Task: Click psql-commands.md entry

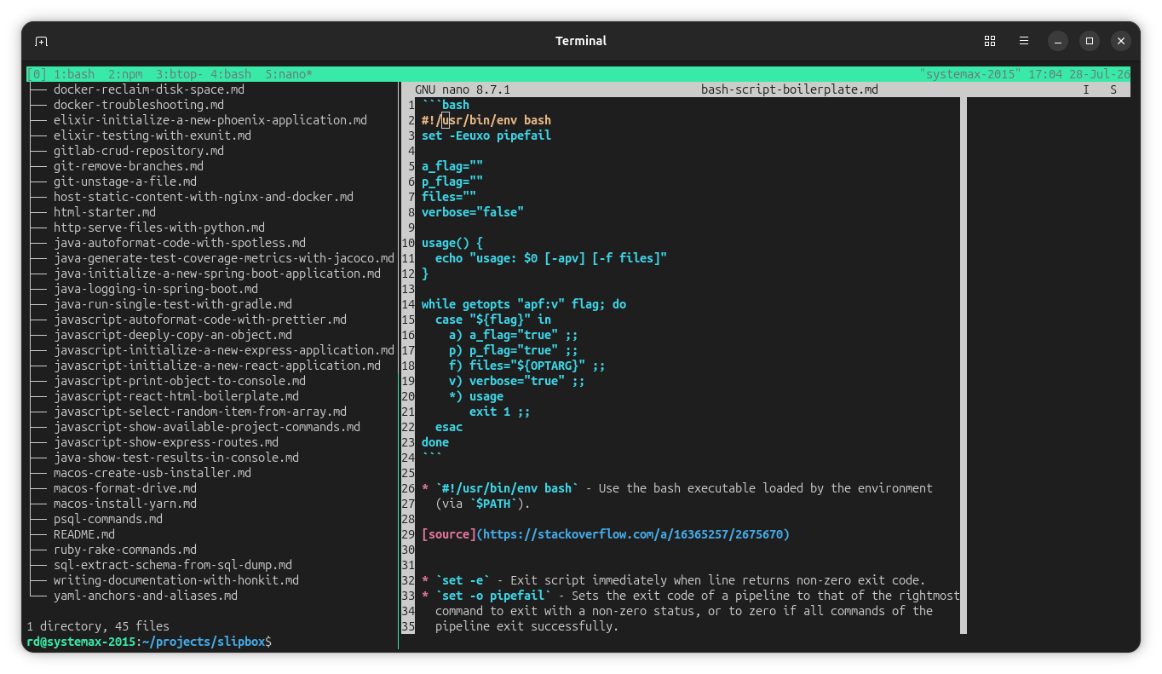Action: [108, 519]
